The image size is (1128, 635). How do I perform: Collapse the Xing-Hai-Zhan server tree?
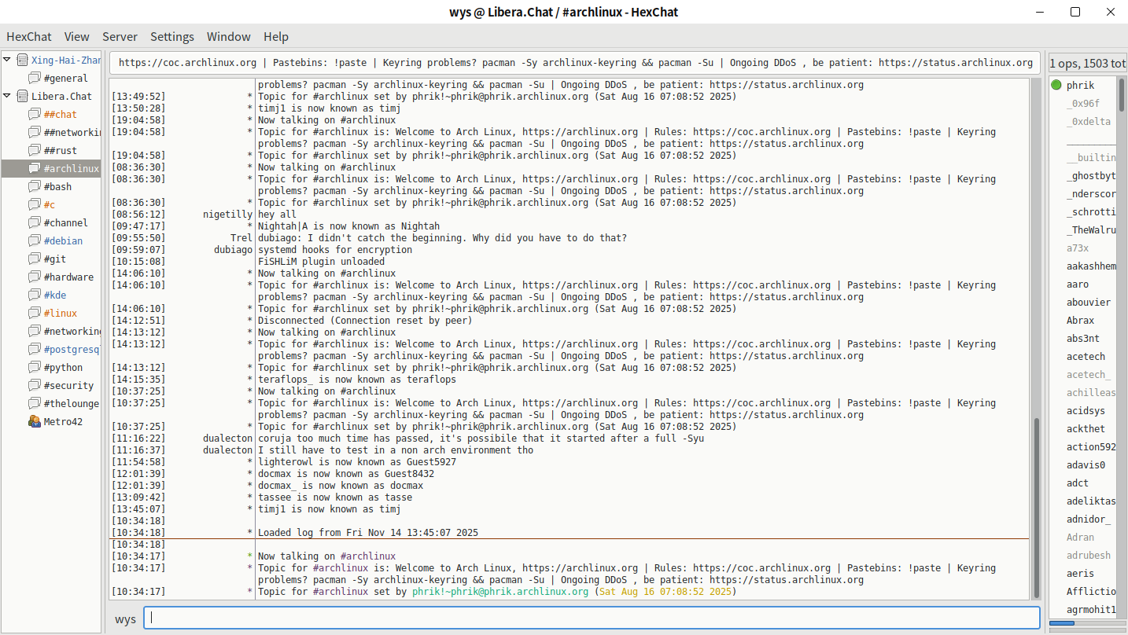[7, 60]
